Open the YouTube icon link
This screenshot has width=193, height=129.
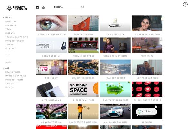(43, 7)
